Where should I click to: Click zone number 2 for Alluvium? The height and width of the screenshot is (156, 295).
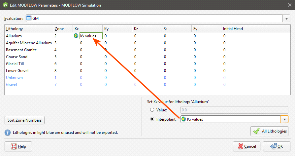(x=55, y=36)
